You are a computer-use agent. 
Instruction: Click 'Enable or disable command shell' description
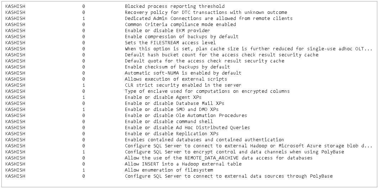169,121
